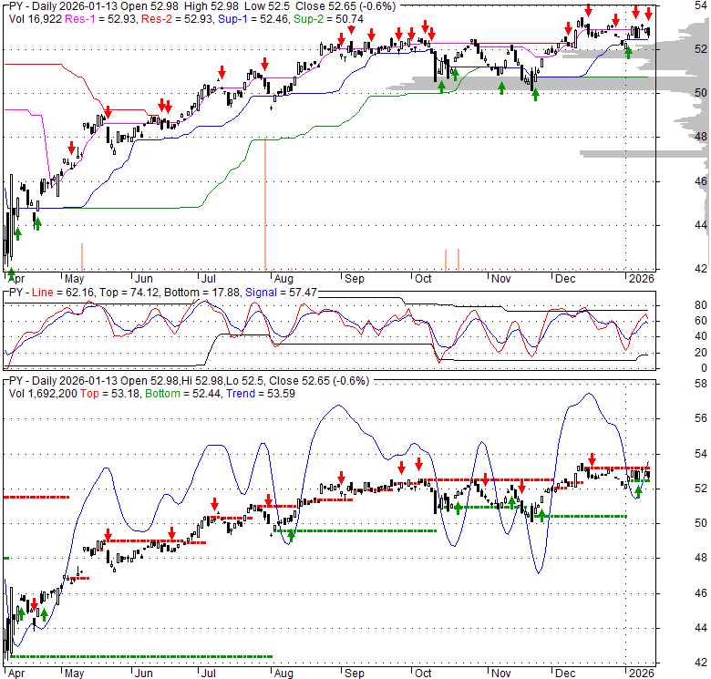Click the green up arrow near 2026 on the top chart
711x679 pixels.
pyautogui.click(x=628, y=51)
